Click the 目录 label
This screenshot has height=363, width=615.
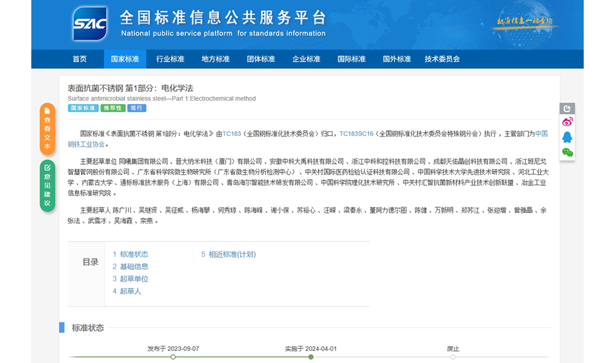pos(90,262)
